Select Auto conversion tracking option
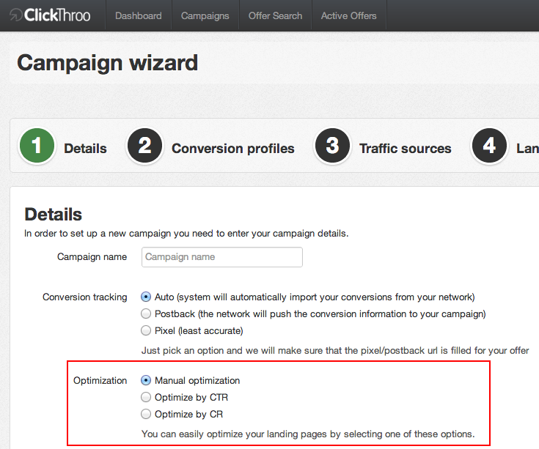 coord(146,297)
